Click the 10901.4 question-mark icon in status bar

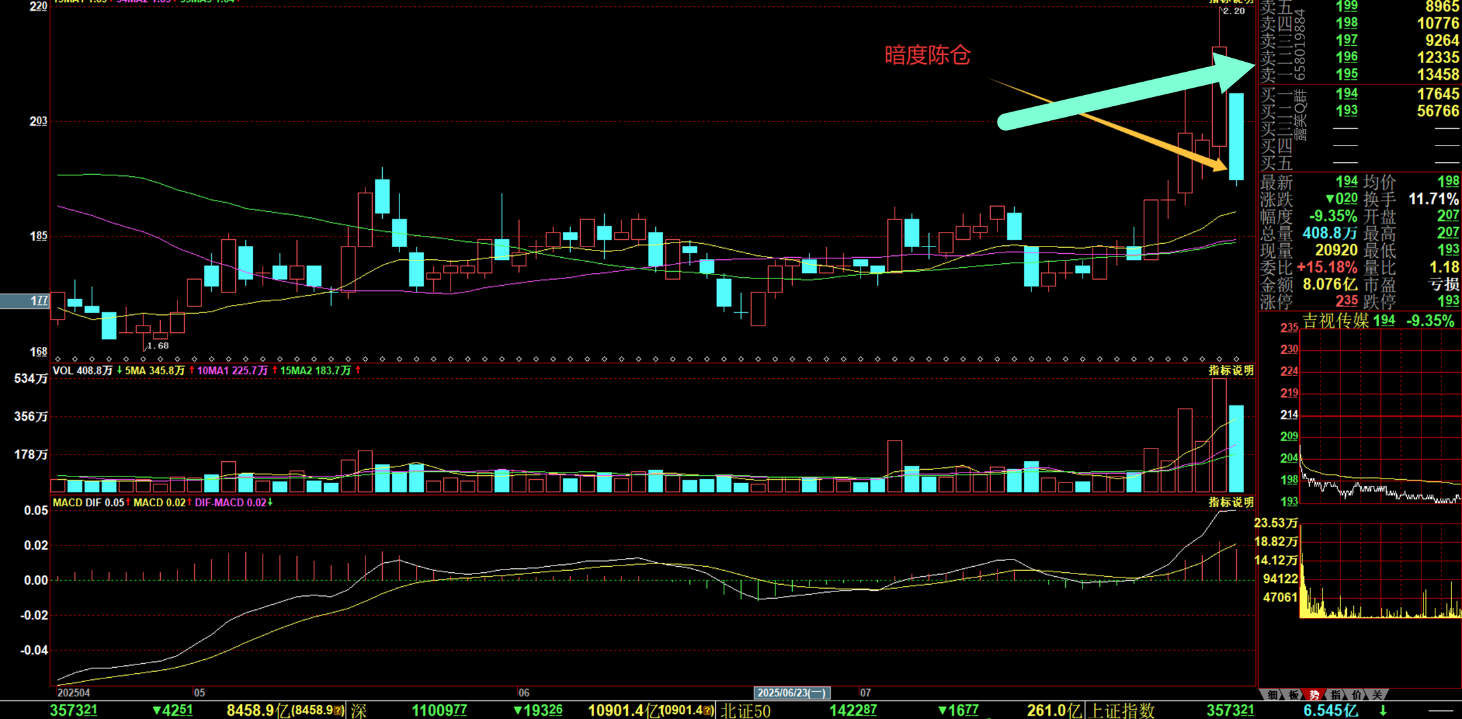708,710
